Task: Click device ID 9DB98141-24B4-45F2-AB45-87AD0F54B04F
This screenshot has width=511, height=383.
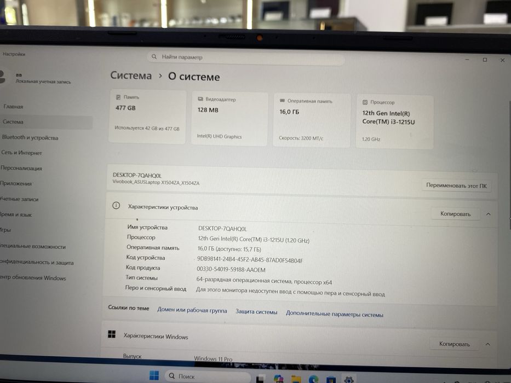Action: 250,260
